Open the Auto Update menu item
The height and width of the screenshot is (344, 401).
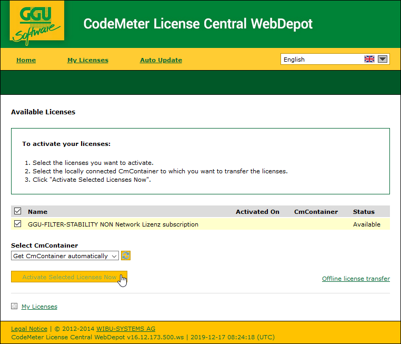point(161,60)
